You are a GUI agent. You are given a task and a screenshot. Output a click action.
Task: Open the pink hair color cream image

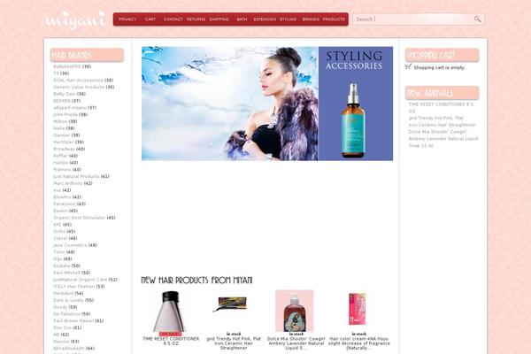tap(358, 309)
